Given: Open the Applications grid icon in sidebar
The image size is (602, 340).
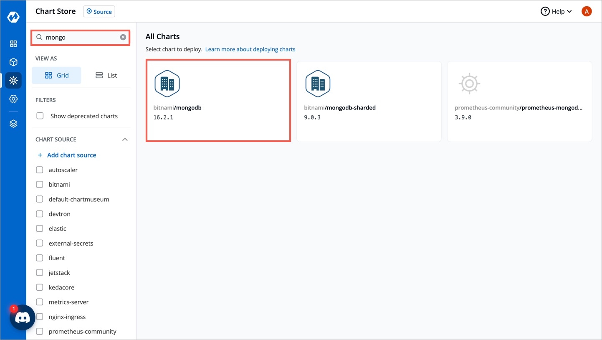Looking at the screenshot, I should 13,44.
